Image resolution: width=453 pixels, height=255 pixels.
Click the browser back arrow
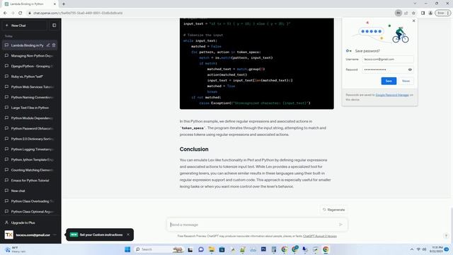pos(5,13)
